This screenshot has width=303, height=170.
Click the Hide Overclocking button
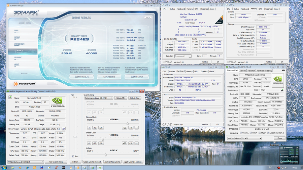(x=56, y=162)
